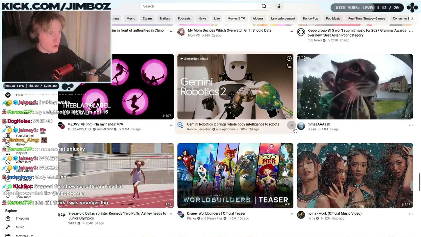This screenshot has height=237, width=421.
Task: Play the Gemini Robotics 2 robot thumbnail
Action: coord(235,87)
